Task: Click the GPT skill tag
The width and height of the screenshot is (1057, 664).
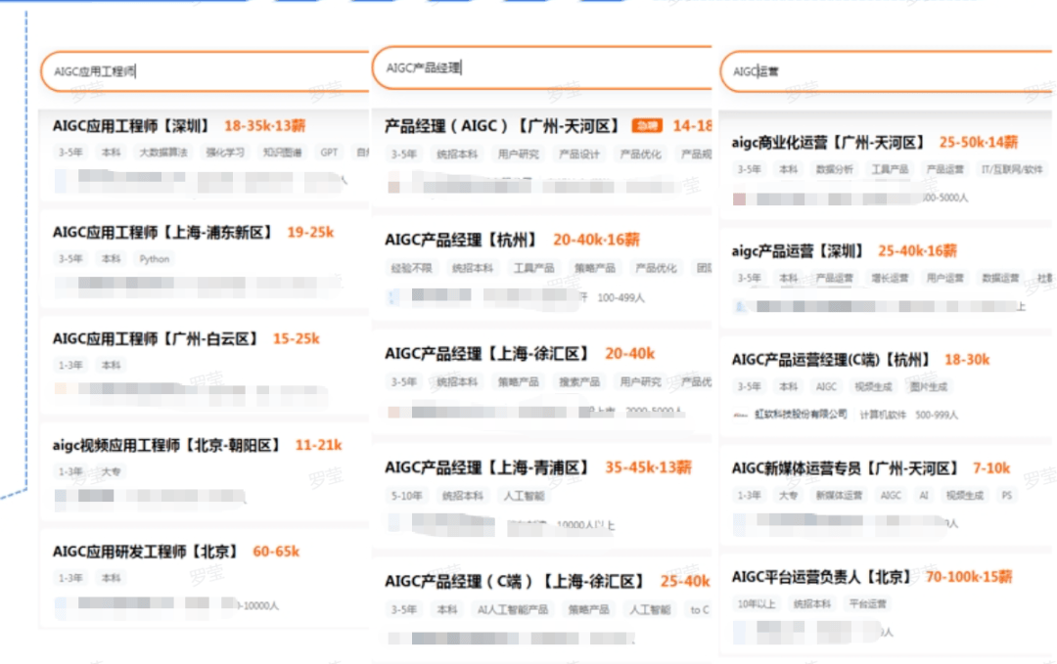Action: pos(329,153)
